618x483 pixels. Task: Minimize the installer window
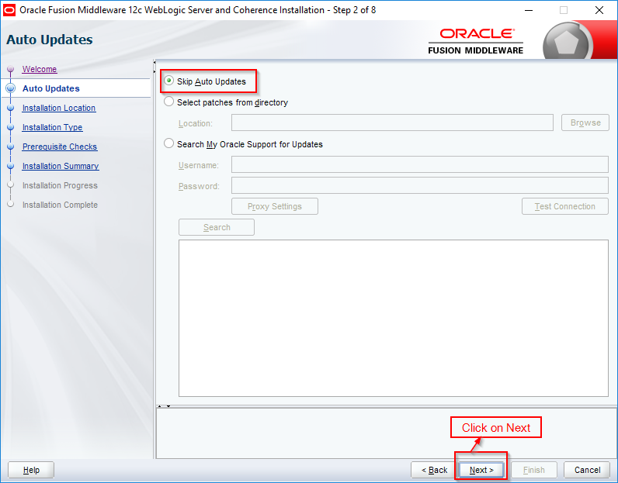(529, 10)
